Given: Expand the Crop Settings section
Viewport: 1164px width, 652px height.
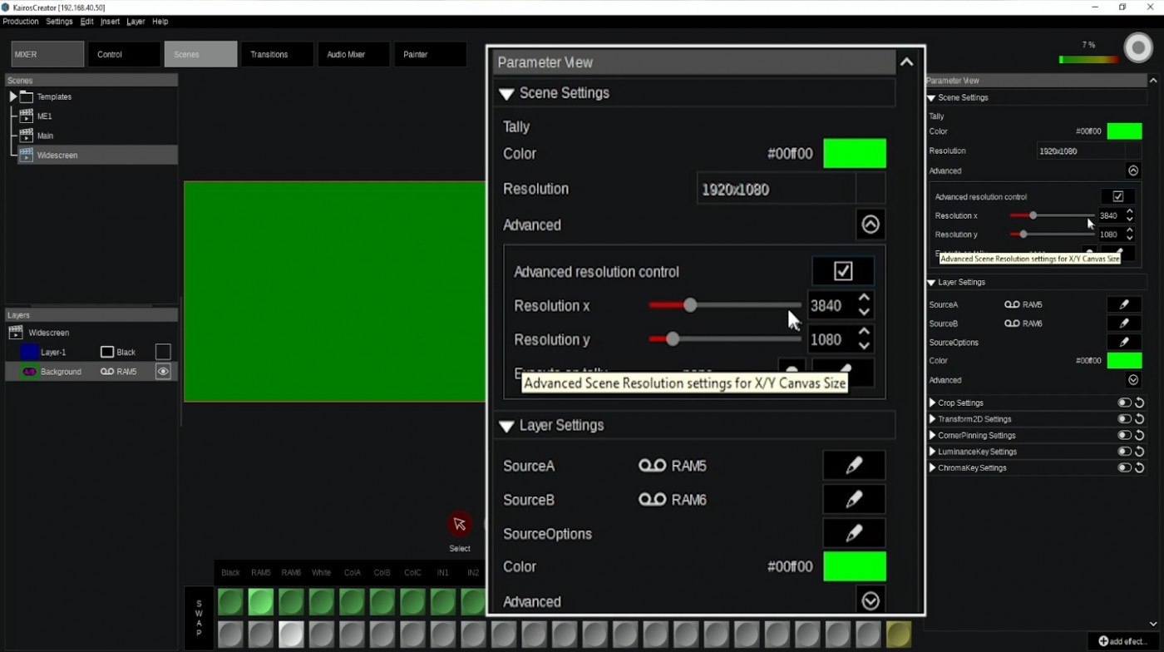Looking at the screenshot, I should coord(932,403).
